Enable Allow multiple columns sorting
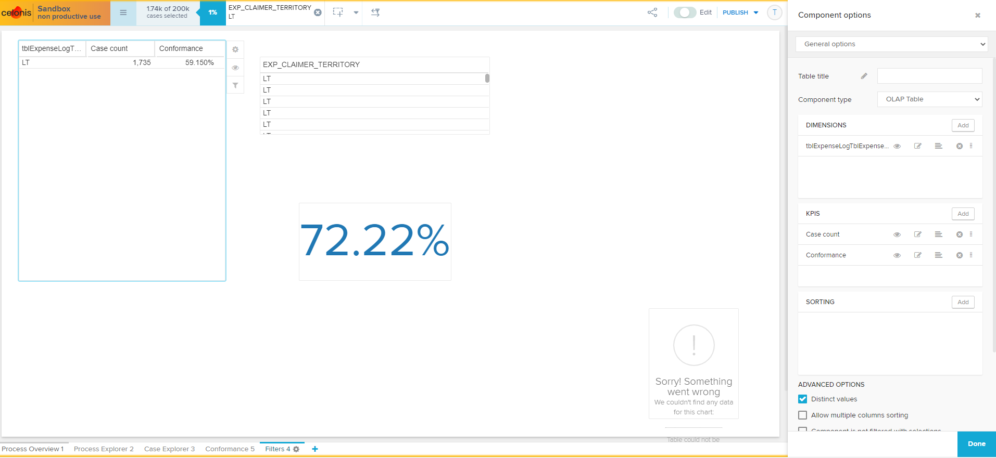The image size is (996, 458). point(802,415)
